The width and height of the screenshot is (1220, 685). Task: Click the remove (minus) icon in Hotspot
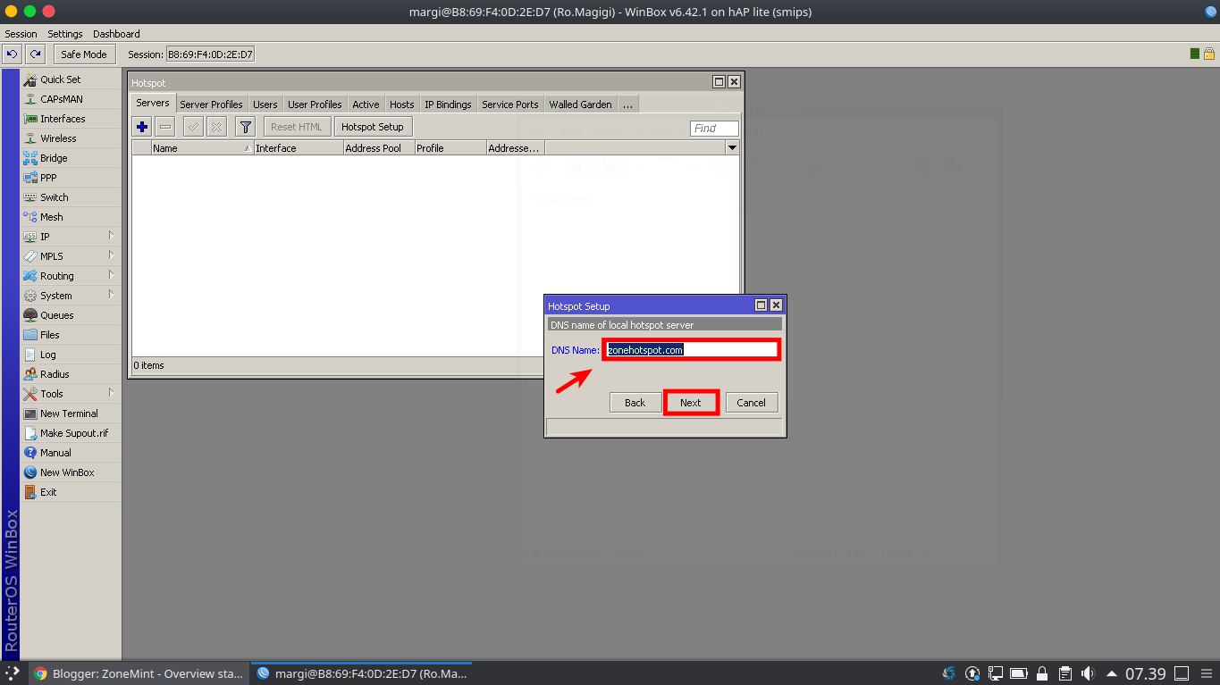pyautogui.click(x=165, y=127)
